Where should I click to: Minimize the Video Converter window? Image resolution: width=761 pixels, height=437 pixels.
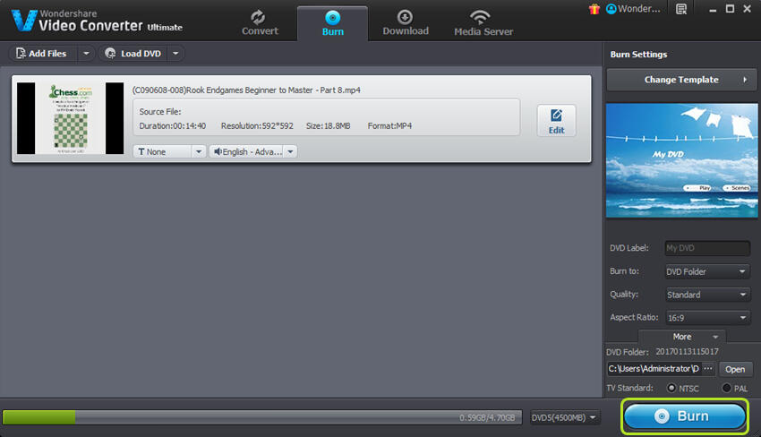tap(713, 9)
